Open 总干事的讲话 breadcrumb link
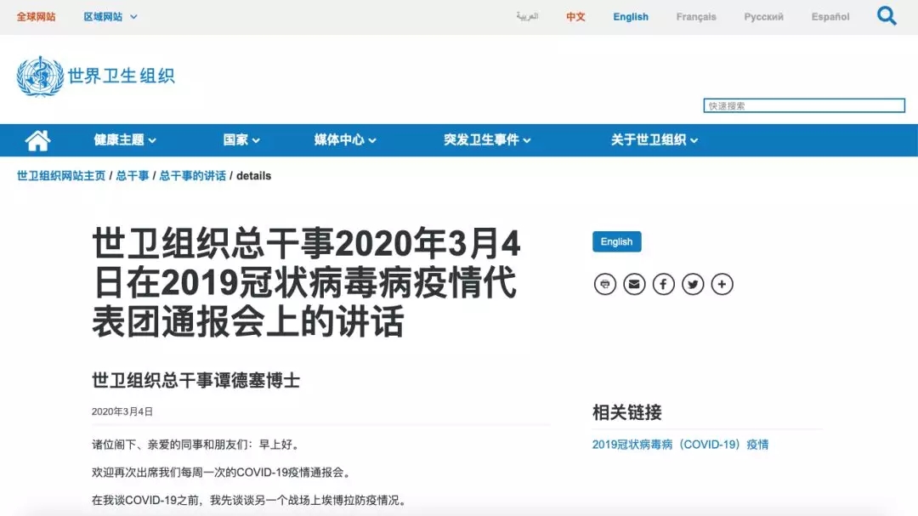This screenshot has height=516, width=918. 193,176
